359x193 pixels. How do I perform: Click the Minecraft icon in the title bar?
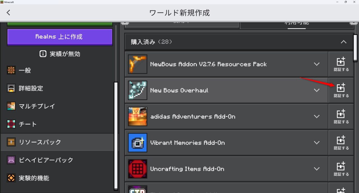(2, 2)
